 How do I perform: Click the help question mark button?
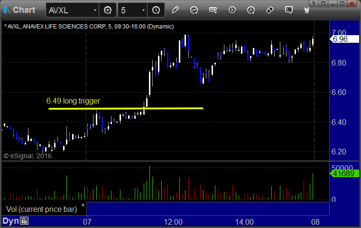pos(314,3)
